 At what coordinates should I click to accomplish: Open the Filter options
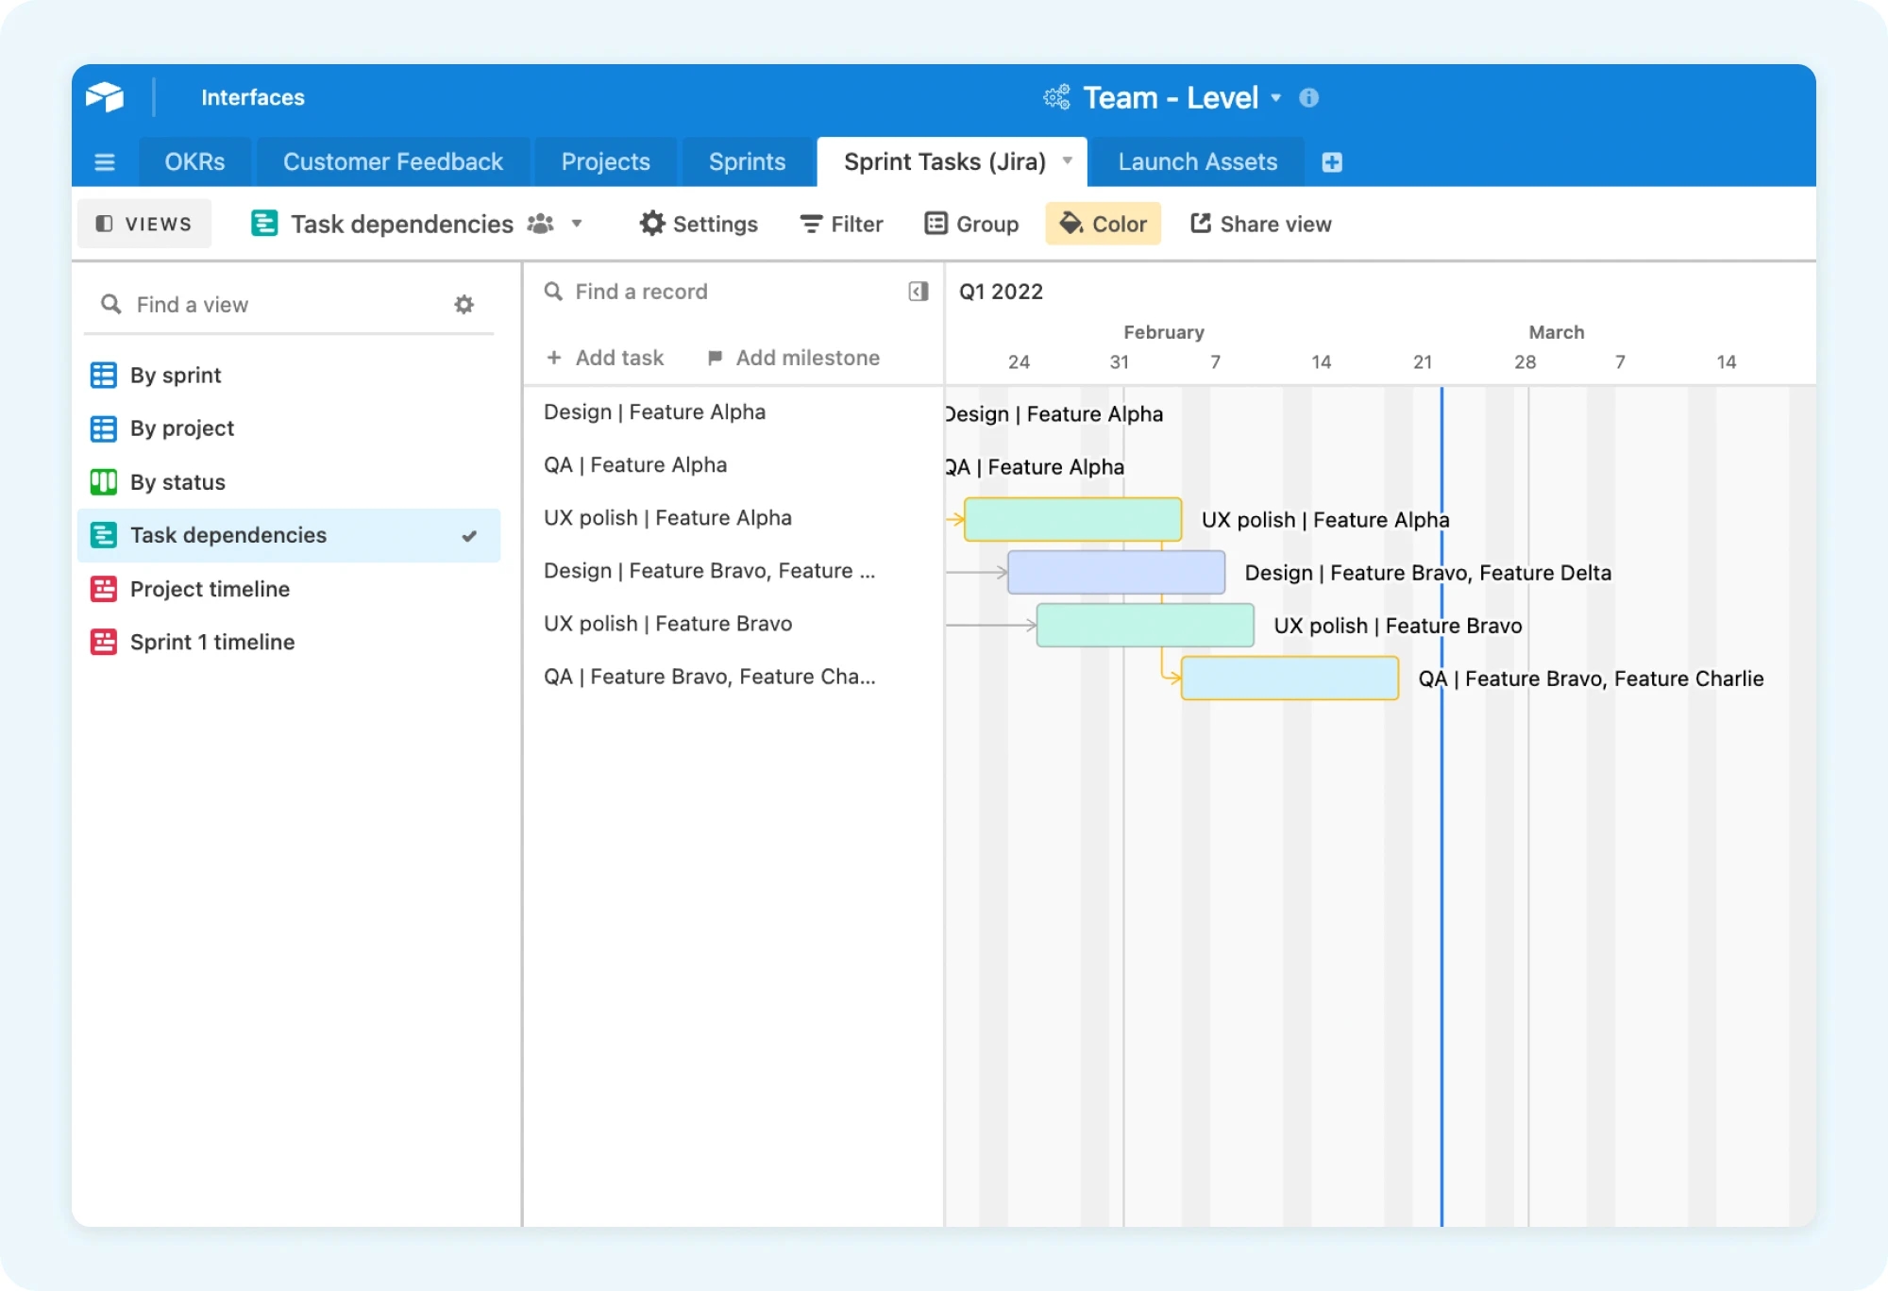841,224
